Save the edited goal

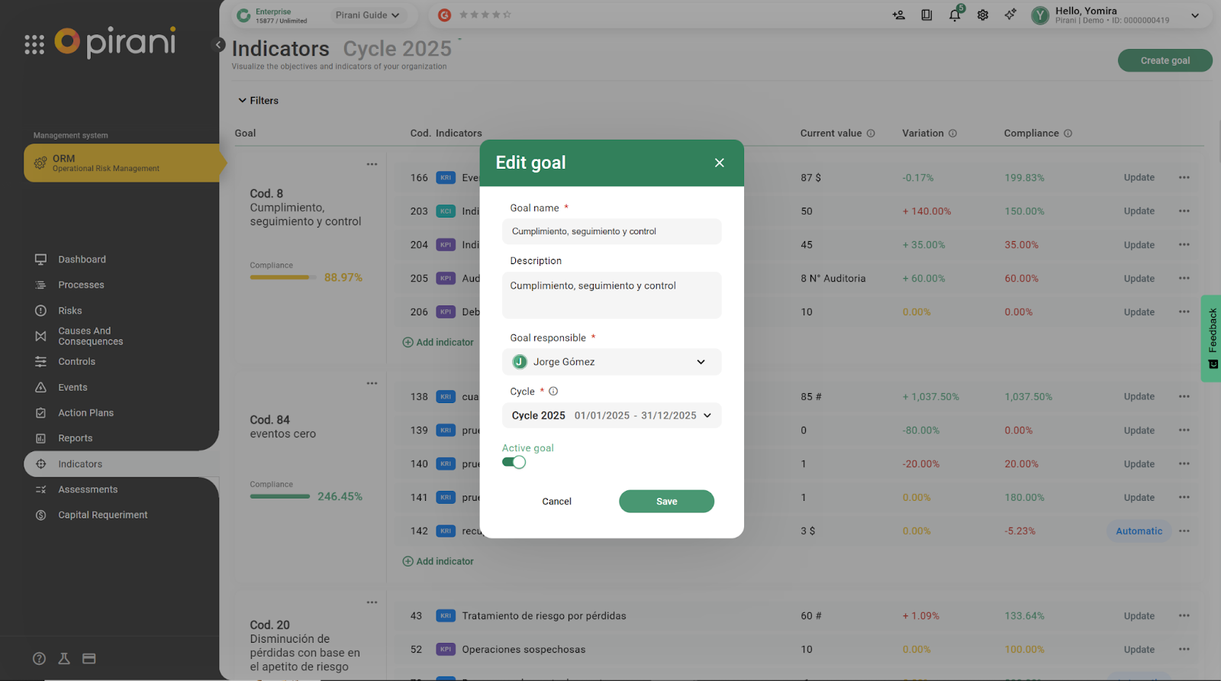click(x=666, y=502)
